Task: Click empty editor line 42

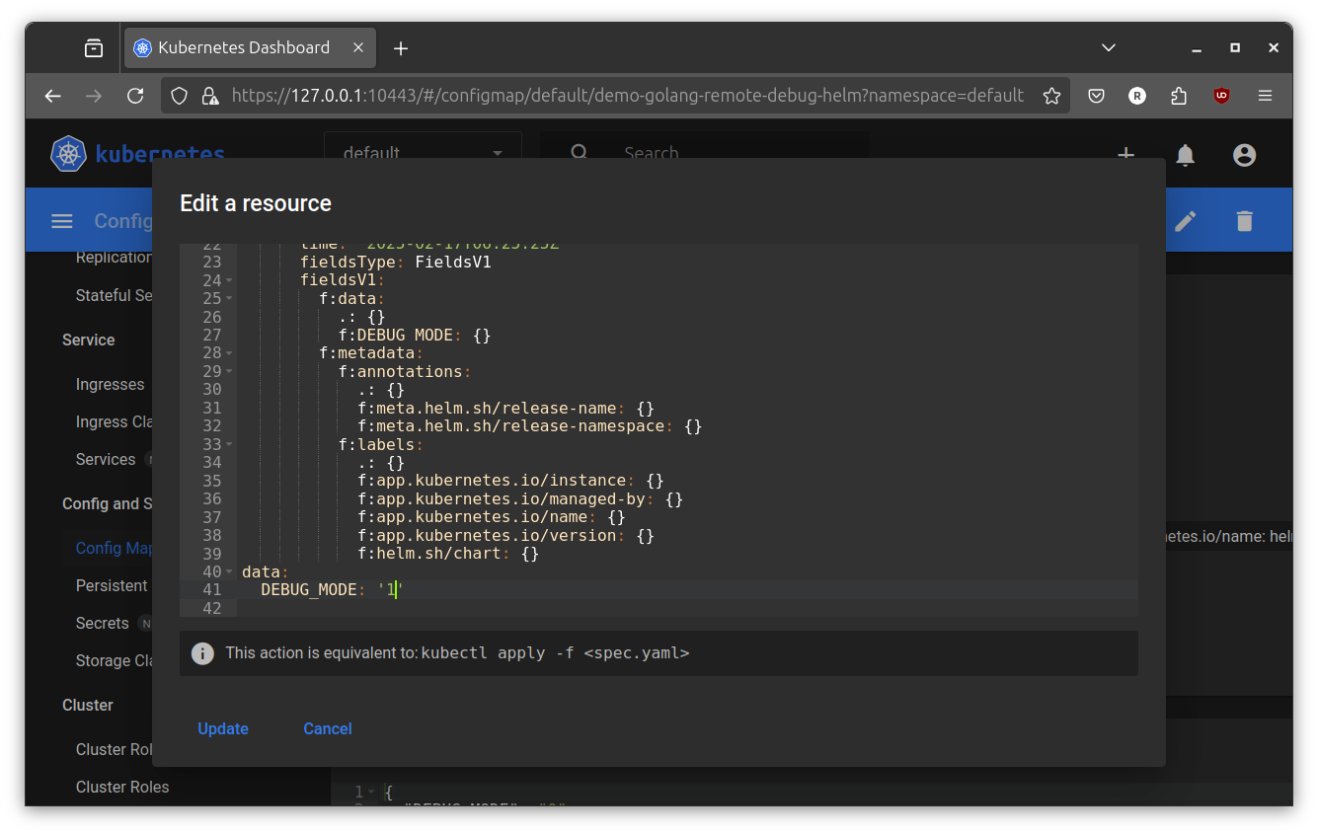Action: point(686,608)
